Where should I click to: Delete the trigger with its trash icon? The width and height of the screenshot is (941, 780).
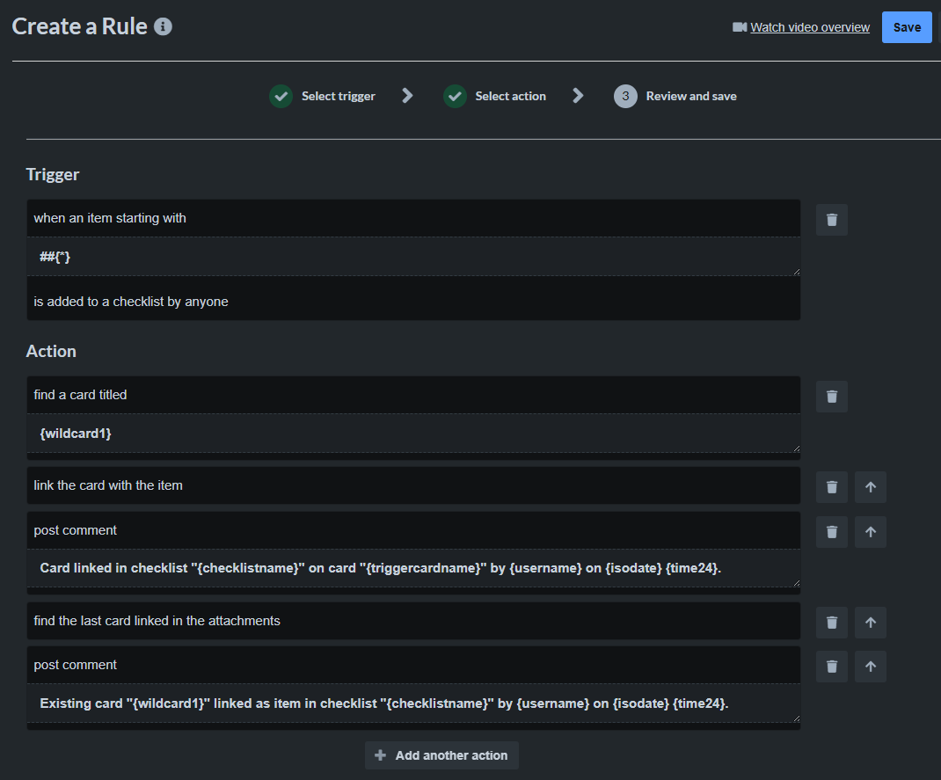pyautogui.click(x=832, y=220)
